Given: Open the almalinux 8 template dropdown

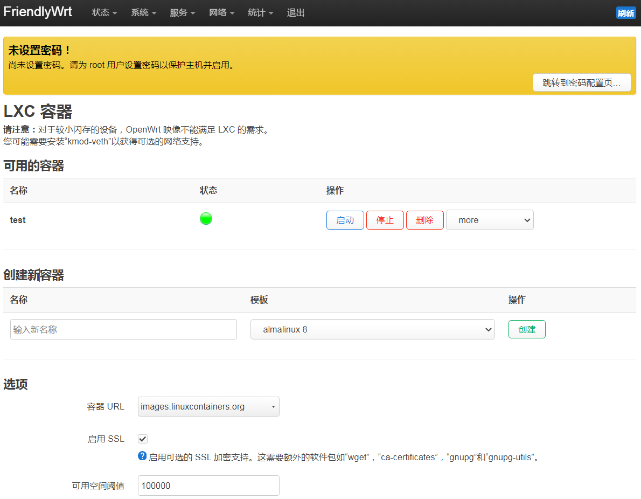Looking at the screenshot, I should 372,329.
